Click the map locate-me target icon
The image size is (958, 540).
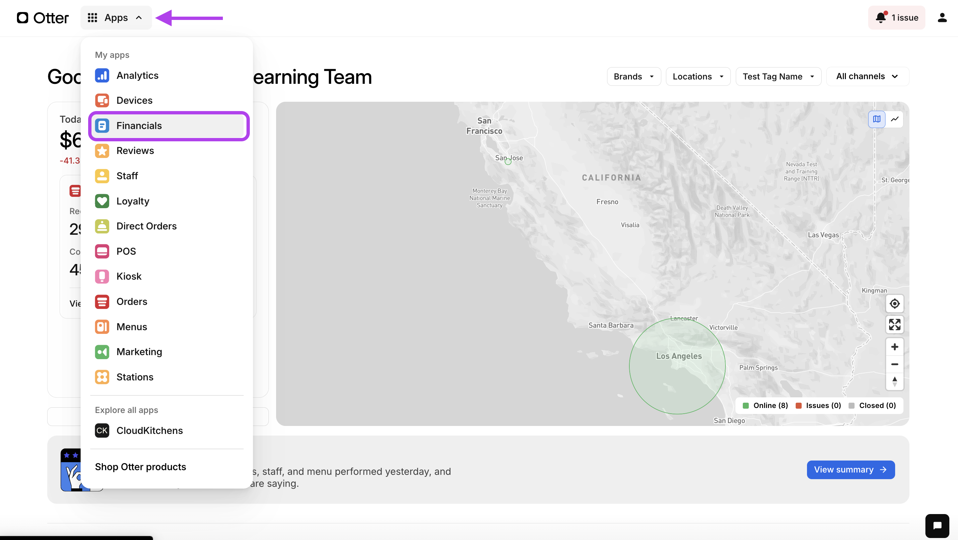click(894, 304)
